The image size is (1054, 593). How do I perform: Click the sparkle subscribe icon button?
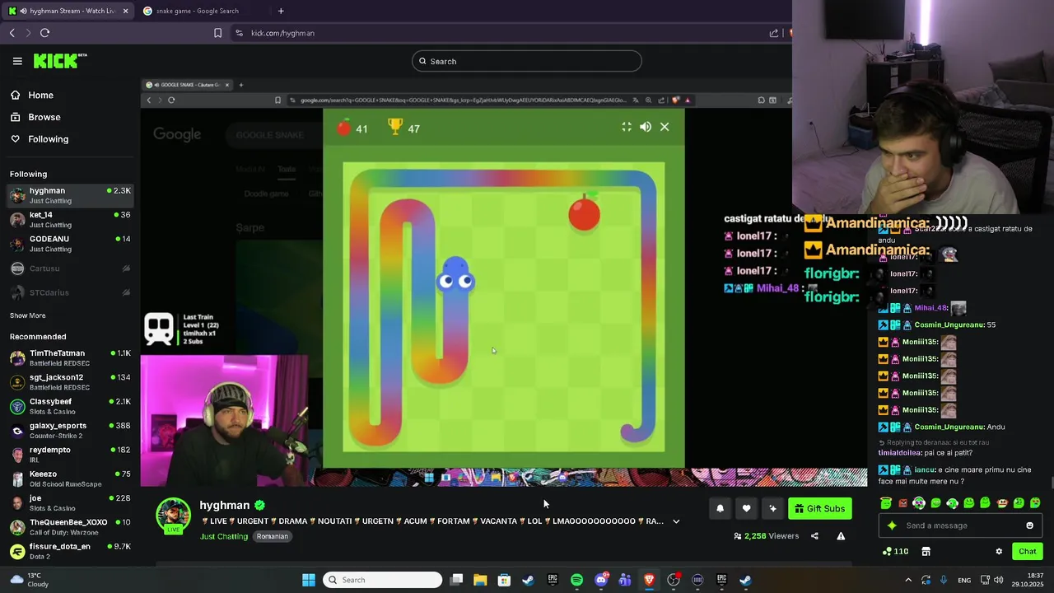point(772,509)
